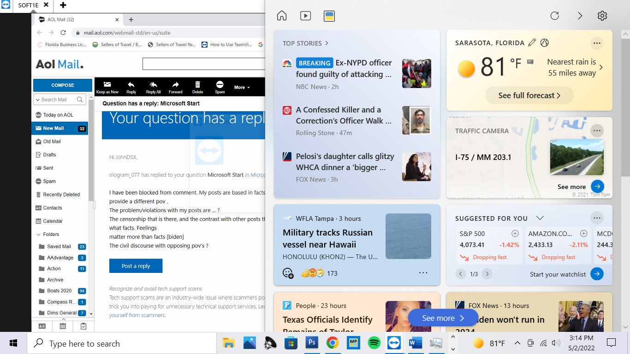Open a new browser tab with plus
Image resolution: width=630 pixels, height=354 pixels.
click(x=131, y=19)
